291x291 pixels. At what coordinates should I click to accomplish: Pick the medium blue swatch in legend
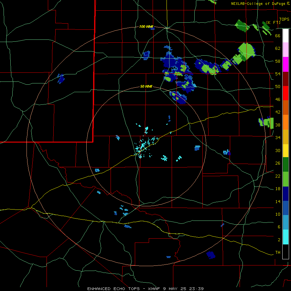click(286, 208)
